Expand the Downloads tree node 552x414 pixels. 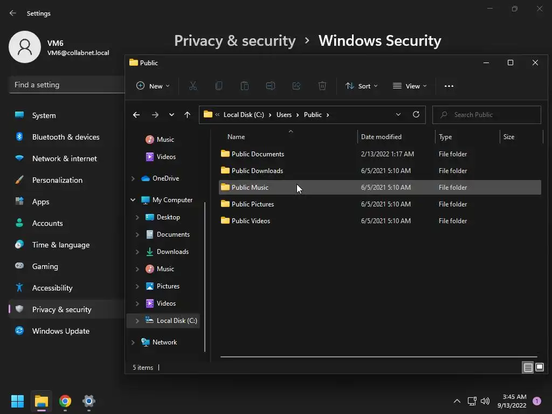tap(137, 252)
